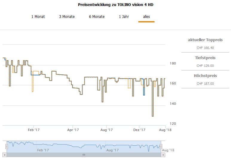
Task: Switch to the 3 Monate tab
Action: click(67, 17)
